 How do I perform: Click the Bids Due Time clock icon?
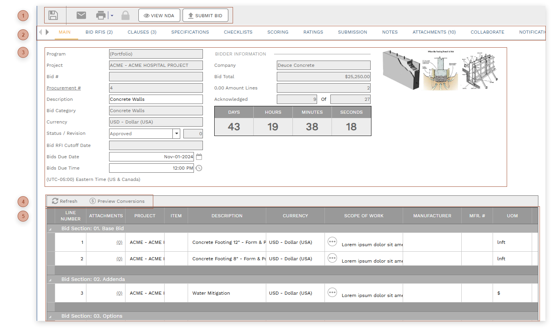click(x=199, y=168)
